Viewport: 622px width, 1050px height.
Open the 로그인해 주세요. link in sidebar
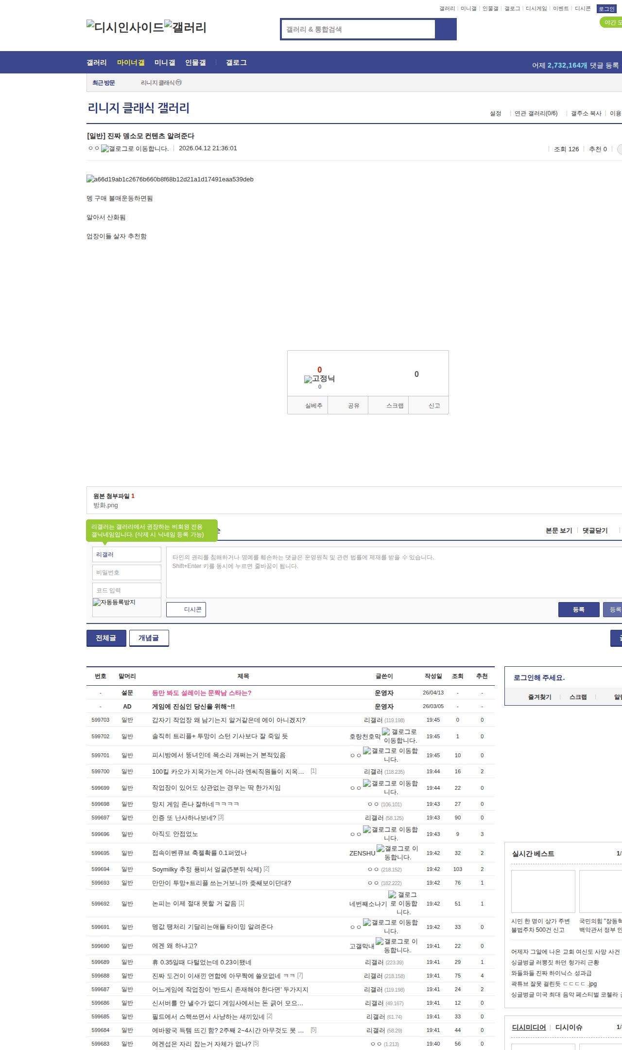(x=539, y=677)
